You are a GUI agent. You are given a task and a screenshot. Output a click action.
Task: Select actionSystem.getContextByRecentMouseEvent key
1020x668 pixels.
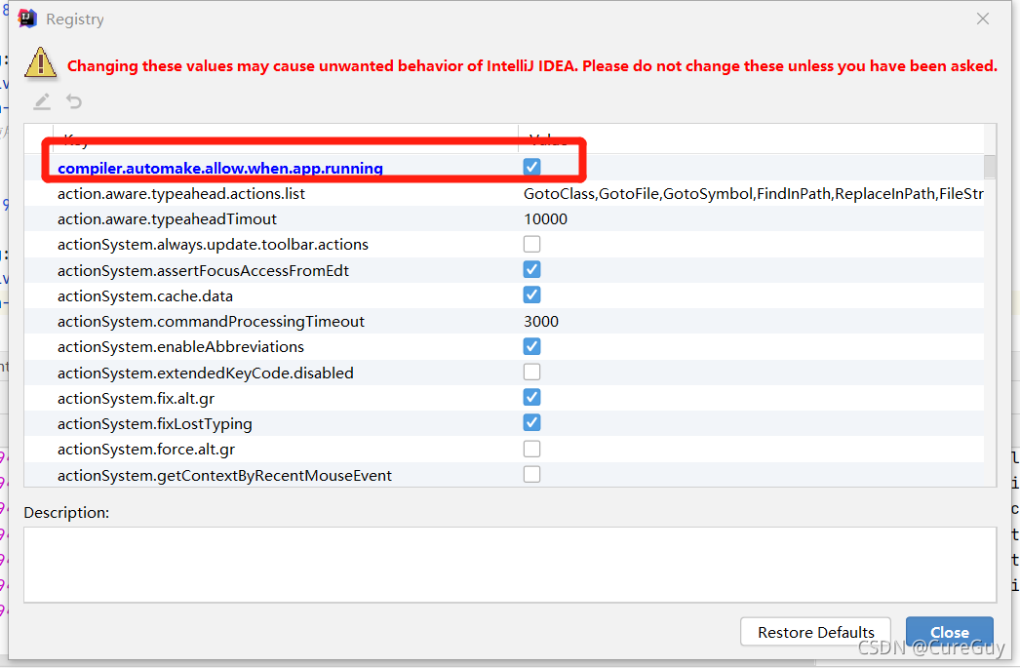pos(224,476)
